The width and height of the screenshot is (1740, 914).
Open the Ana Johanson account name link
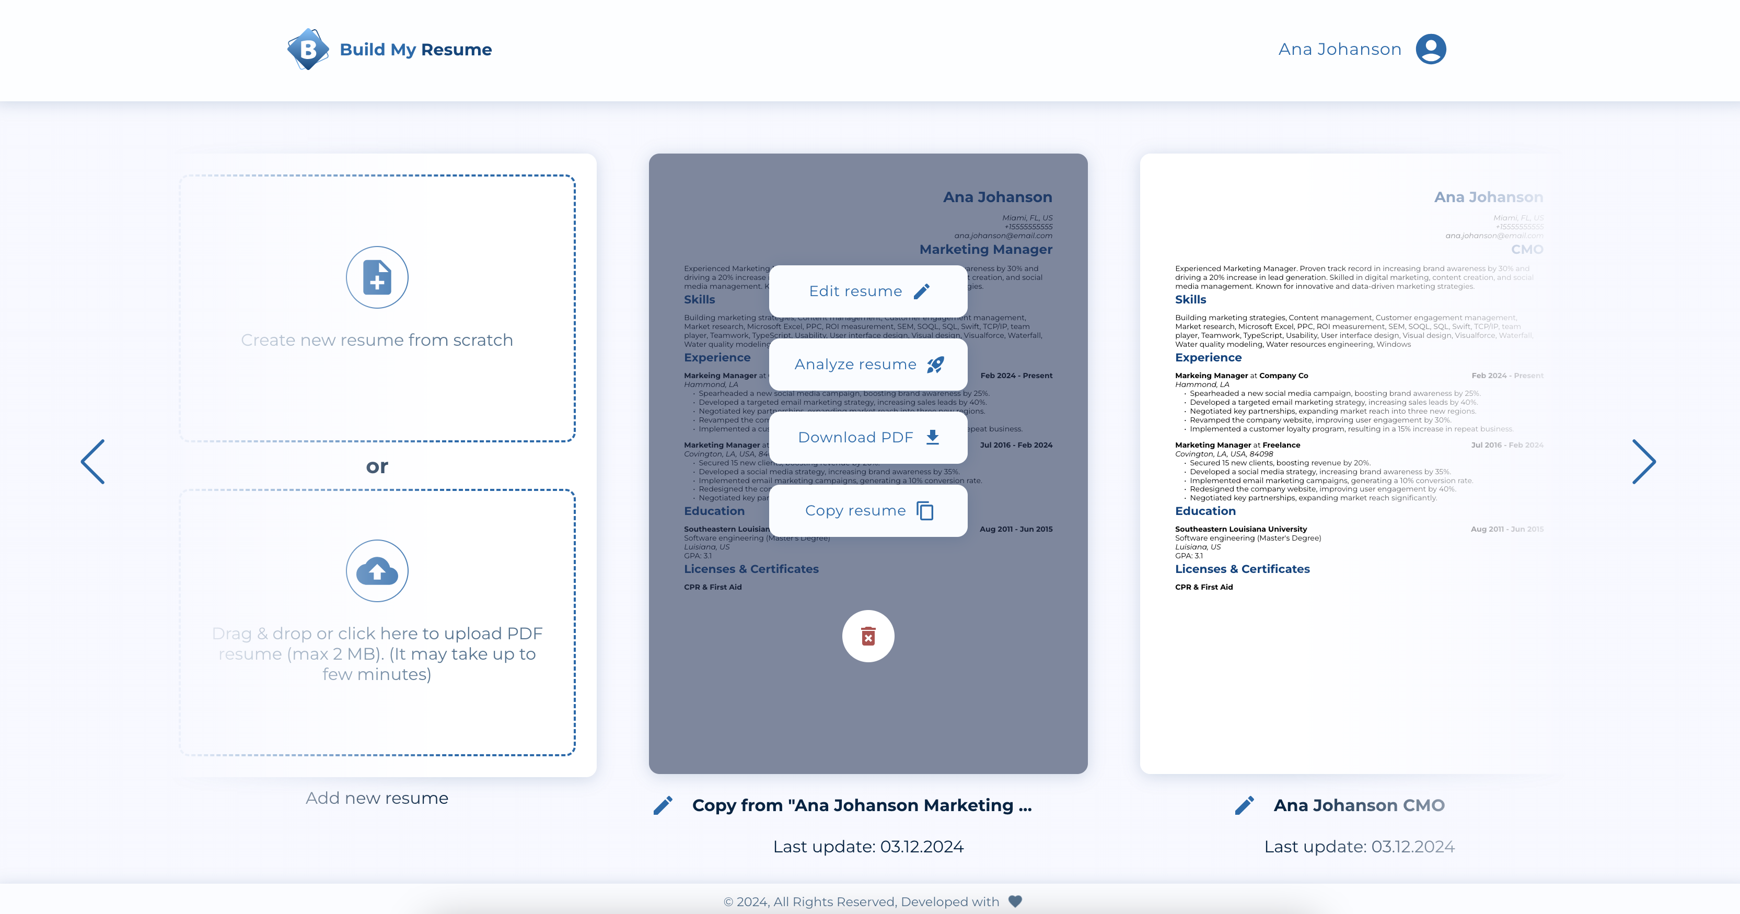pyautogui.click(x=1339, y=49)
